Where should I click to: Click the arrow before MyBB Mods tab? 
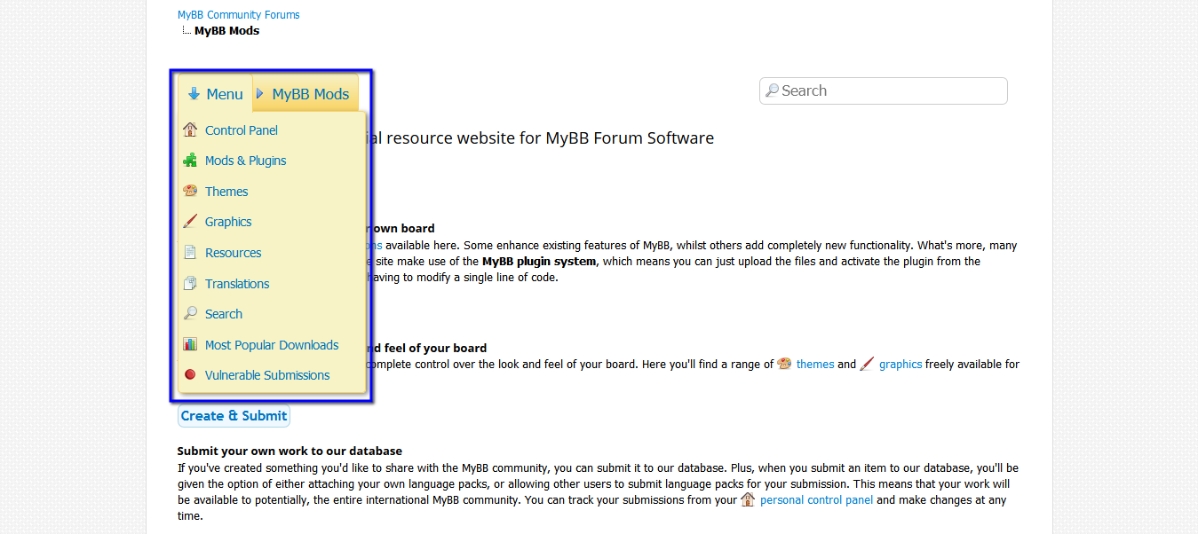260,93
